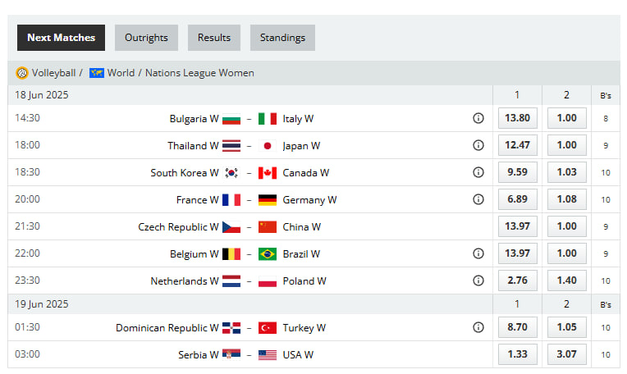Open info icon for Bulgaria W vs Italy W
Image resolution: width=627 pixels, height=374 pixels.
click(x=478, y=118)
